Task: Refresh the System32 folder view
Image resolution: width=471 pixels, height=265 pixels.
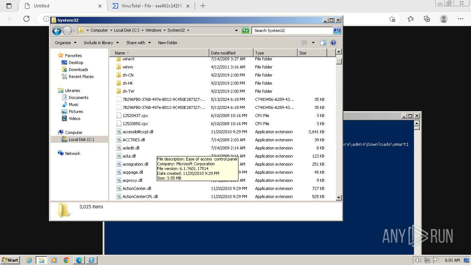Action: 245,31
